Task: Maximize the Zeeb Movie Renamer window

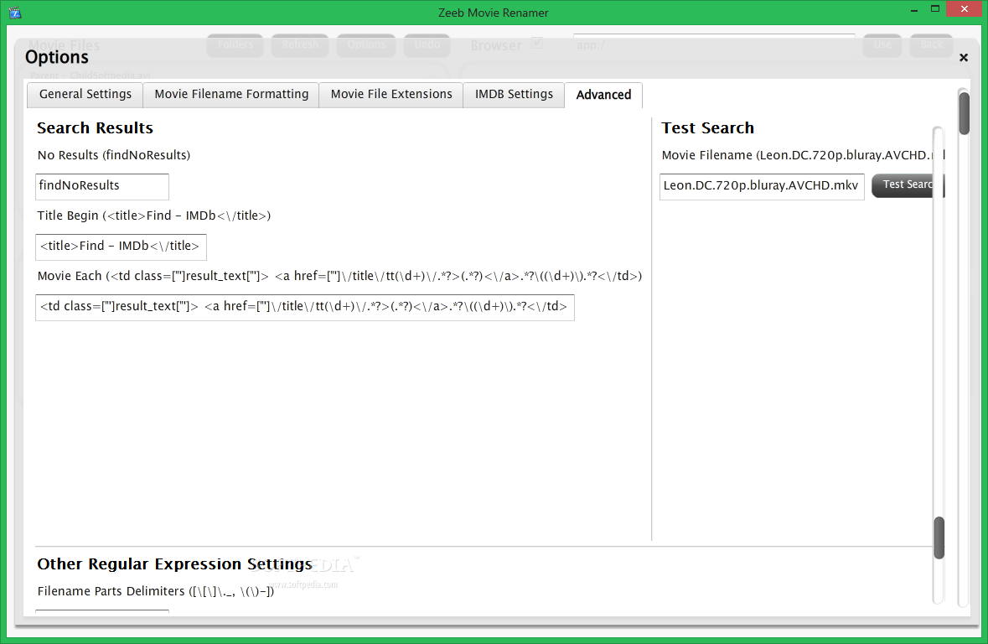Action: coord(935,9)
